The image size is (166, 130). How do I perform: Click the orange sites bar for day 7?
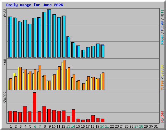40,78
